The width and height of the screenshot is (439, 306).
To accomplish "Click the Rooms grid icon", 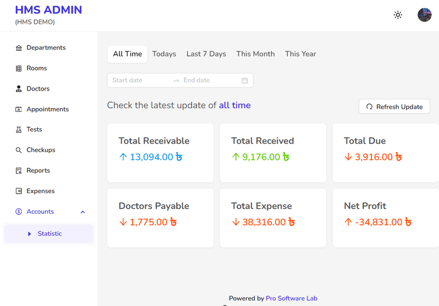I will (x=19, y=68).
